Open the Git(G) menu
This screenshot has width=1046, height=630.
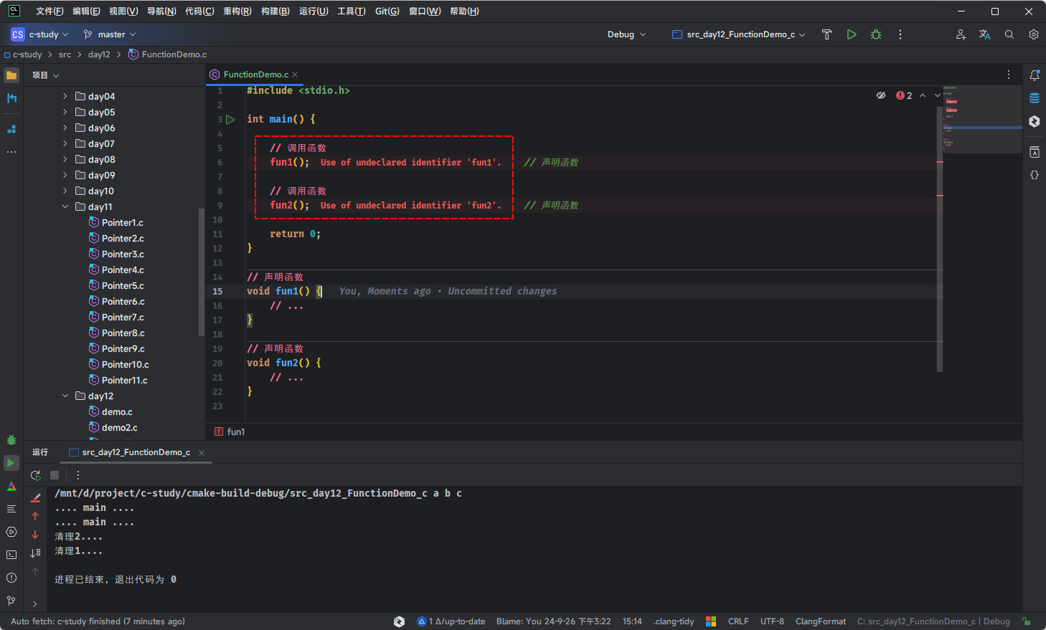click(387, 11)
